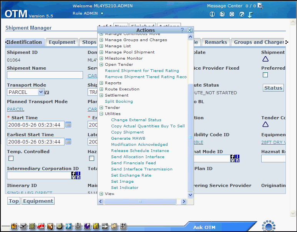Click the Equipment button at bottom
This screenshot has height=232, width=297.
click(x=38, y=201)
